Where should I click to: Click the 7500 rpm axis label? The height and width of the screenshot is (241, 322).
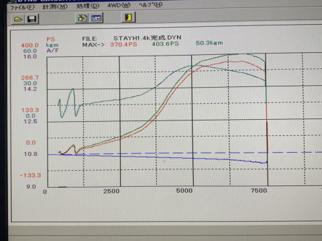point(259,191)
